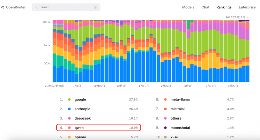The image size is (260, 140).
Task: Select the meta-llama orange legend dot
Action: pos(165,99)
